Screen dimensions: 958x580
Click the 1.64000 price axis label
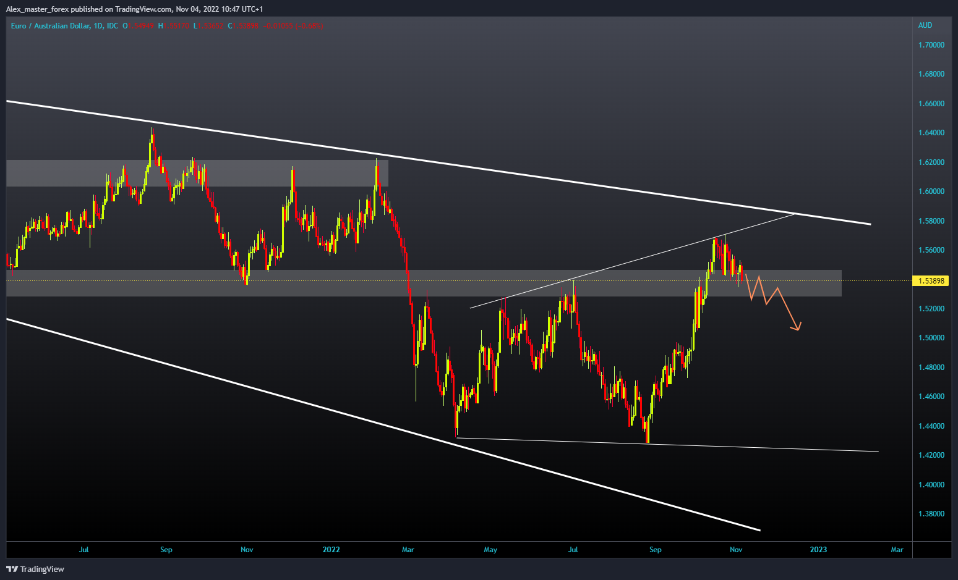tap(931, 133)
